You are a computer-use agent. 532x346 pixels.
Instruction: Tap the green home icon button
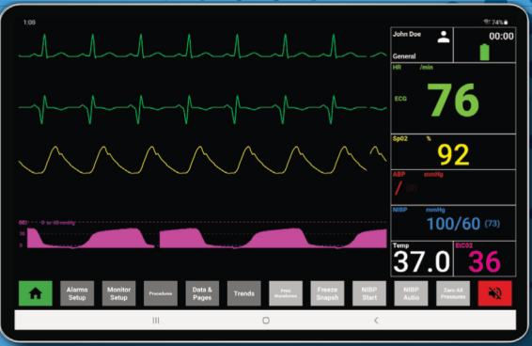tap(36, 293)
